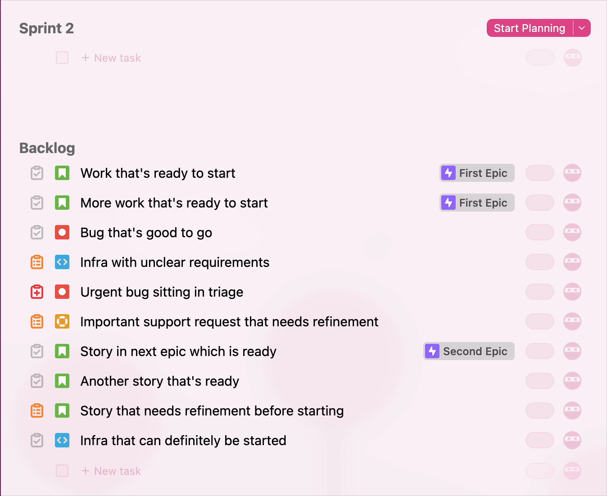Click the assignee avatar for Work that's ready to start
607x496 pixels.
(x=572, y=173)
